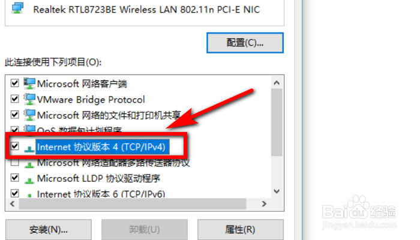Click the list scroll down arrow

(277, 191)
